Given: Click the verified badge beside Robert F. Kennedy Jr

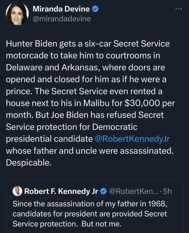Looking at the screenshot, I should pyautogui.click(x=103, y=192).
